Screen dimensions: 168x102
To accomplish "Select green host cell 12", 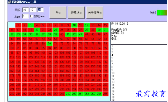I will click(87, 25).
